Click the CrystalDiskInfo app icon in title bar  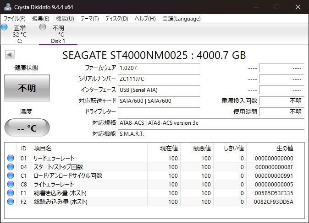[x=8, y=7]
